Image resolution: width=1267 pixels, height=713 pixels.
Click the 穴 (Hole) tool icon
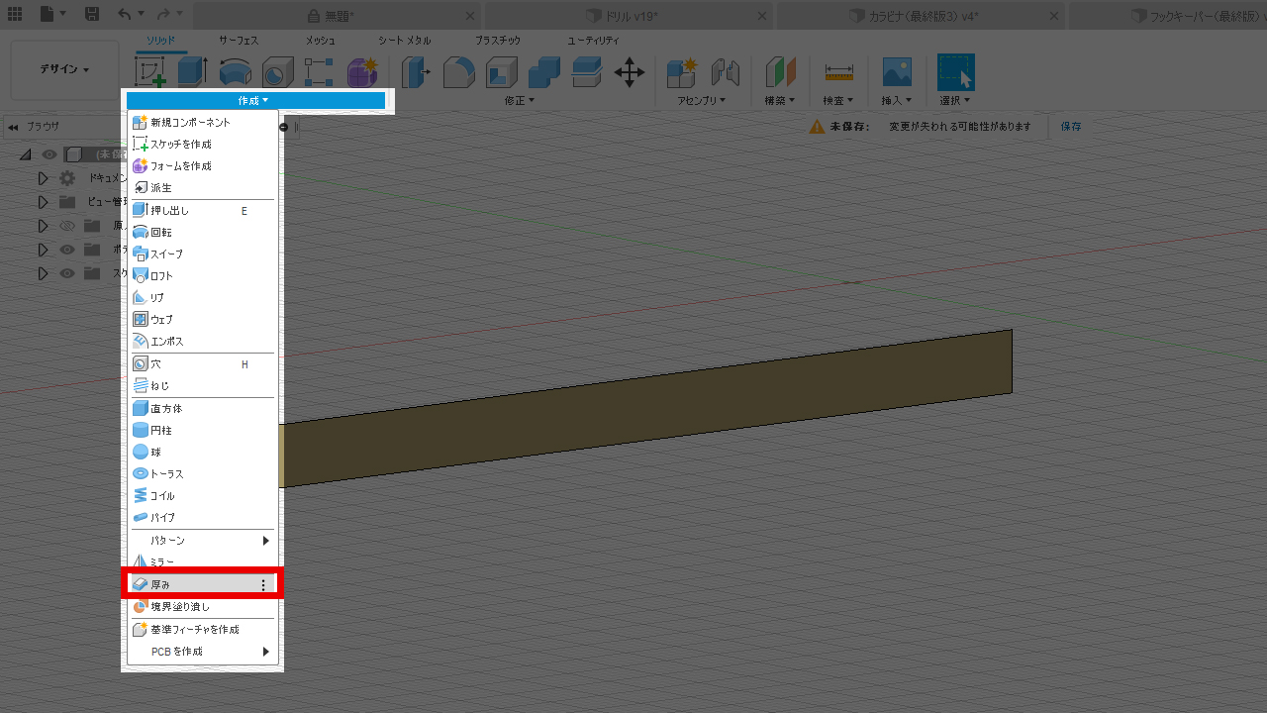(x=141, y=364)
